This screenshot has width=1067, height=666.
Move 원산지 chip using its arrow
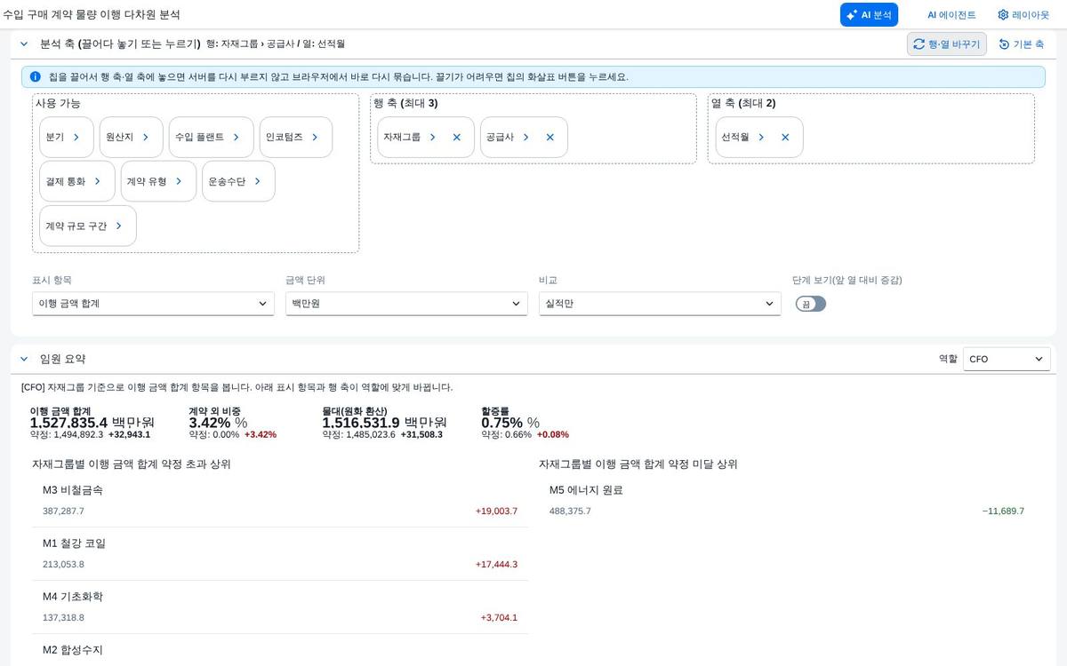pyautogui.click(x=146, y=138)
